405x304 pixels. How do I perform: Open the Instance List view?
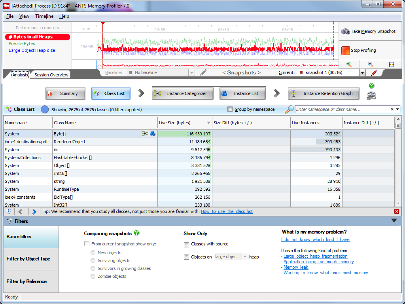242,93
